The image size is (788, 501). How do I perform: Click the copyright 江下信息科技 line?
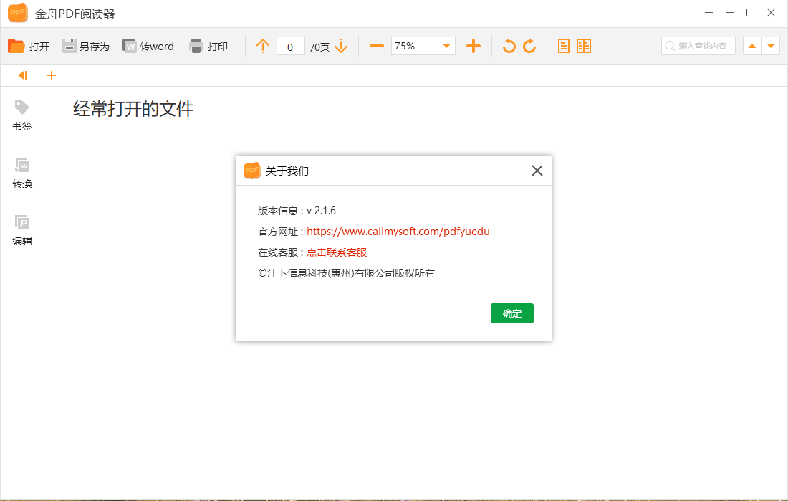coord(346,273)
